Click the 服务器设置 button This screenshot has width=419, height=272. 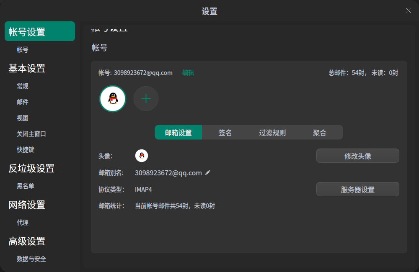tap(357, 189)
